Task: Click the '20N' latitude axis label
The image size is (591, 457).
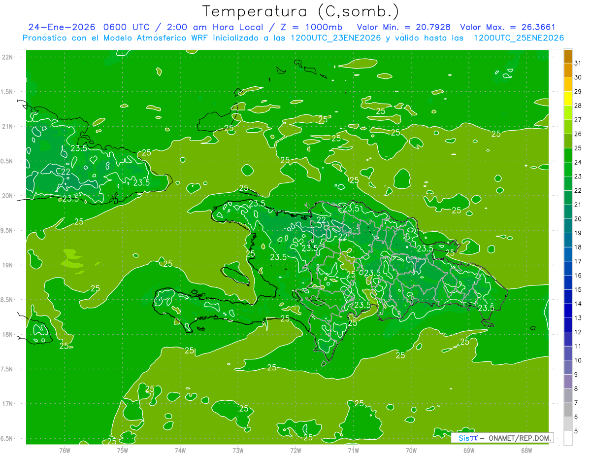Action: coord(8,196)
